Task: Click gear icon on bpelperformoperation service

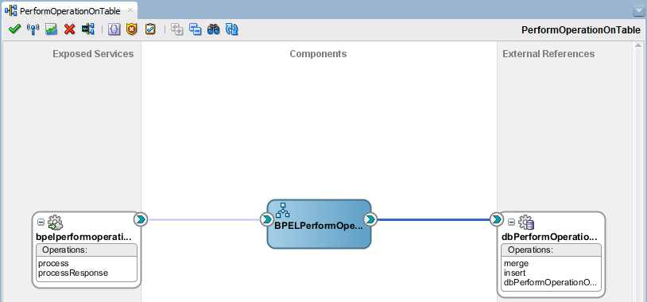Action: coord(56,223)
